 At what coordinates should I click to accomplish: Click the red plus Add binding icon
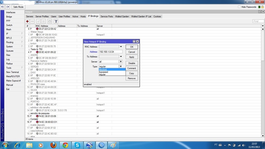pyautogui.click(x=27, y=21)
